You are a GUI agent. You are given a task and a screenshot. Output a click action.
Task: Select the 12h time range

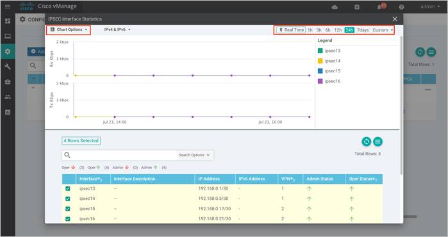338,30
